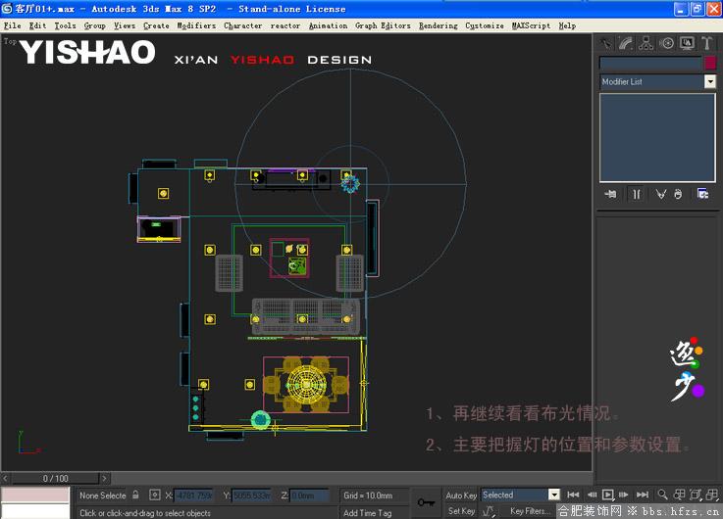723x519 pixels.
Task: Click the object name field
Action: (650, 63)
